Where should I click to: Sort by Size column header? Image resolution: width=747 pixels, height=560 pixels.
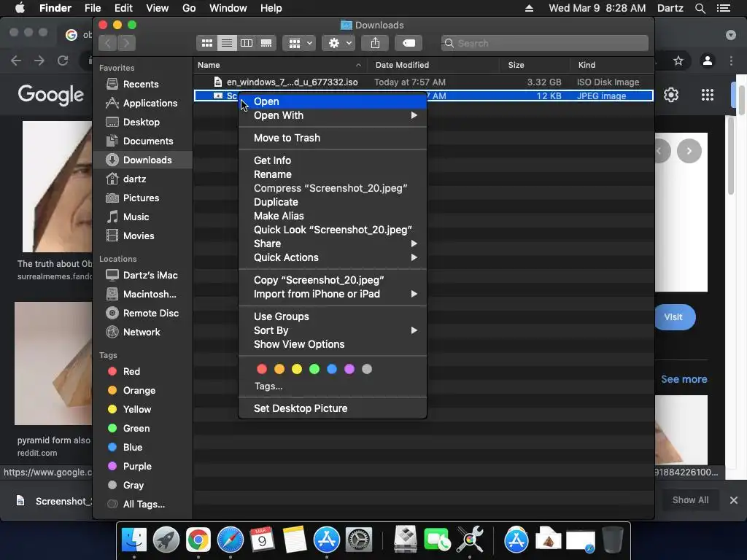tap(535, 65)
